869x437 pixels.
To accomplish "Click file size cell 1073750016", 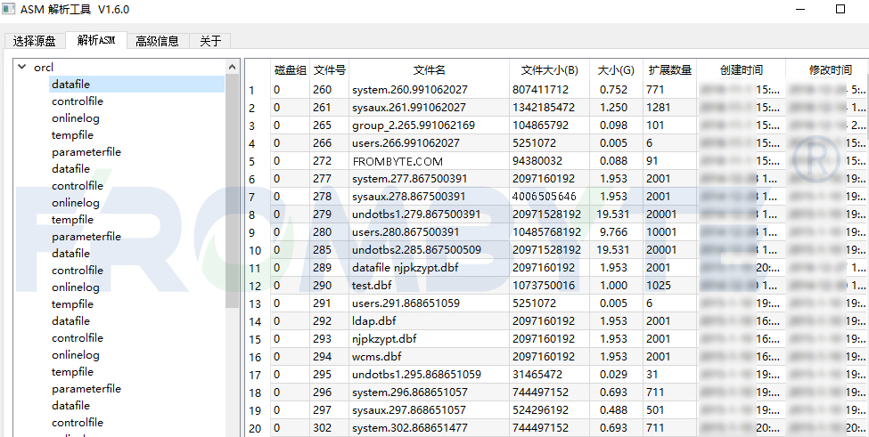I will point(549,286).
